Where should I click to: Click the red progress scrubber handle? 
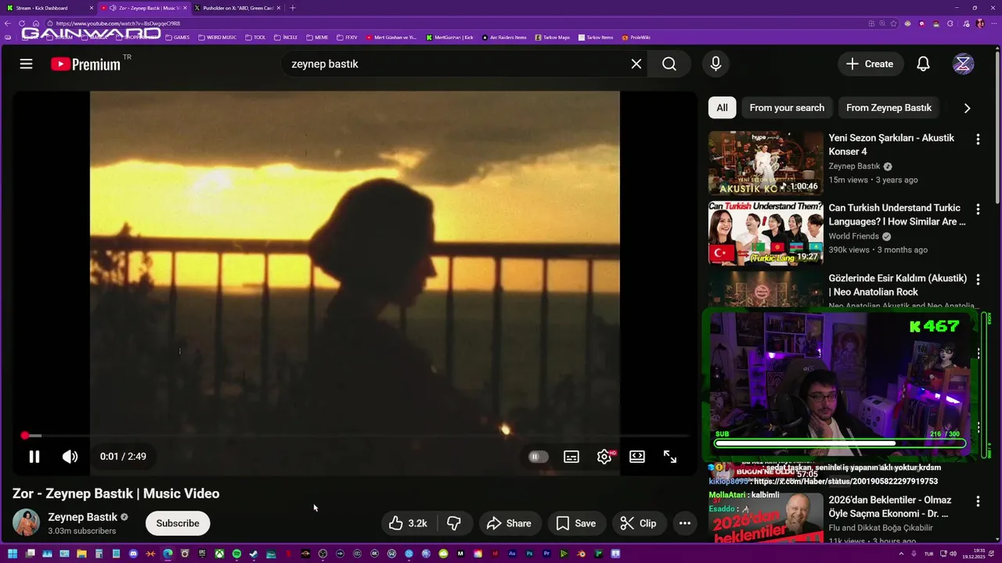click(x=25, y=436)
